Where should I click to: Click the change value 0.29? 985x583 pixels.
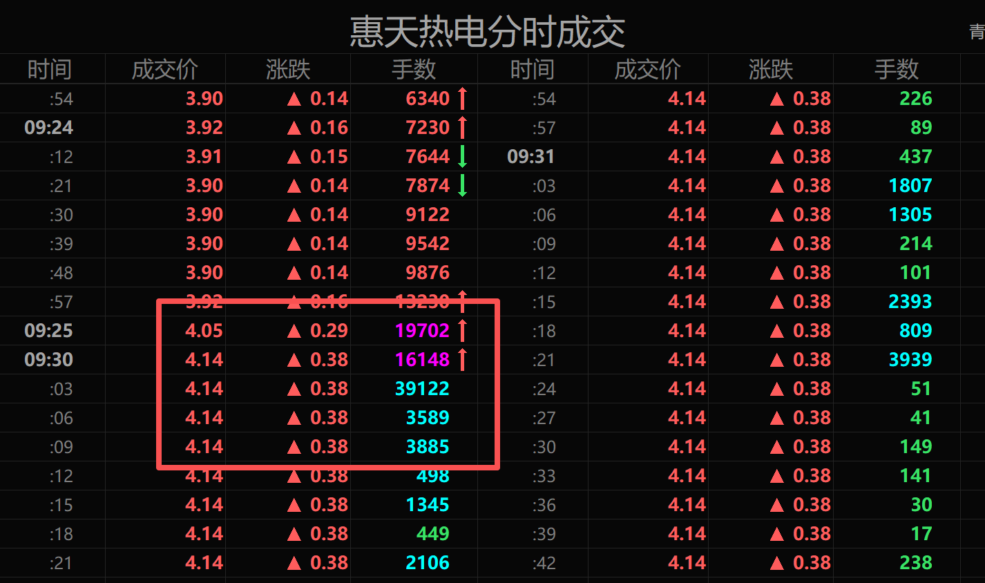tap(329, 331)
